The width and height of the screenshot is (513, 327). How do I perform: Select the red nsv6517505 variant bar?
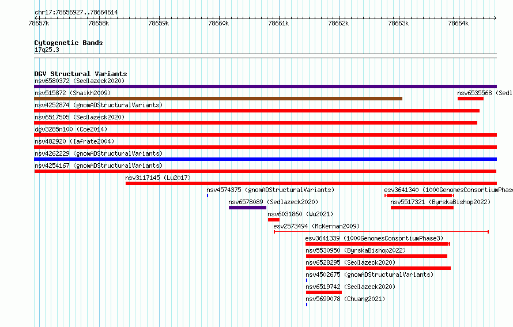pos(255,123)
